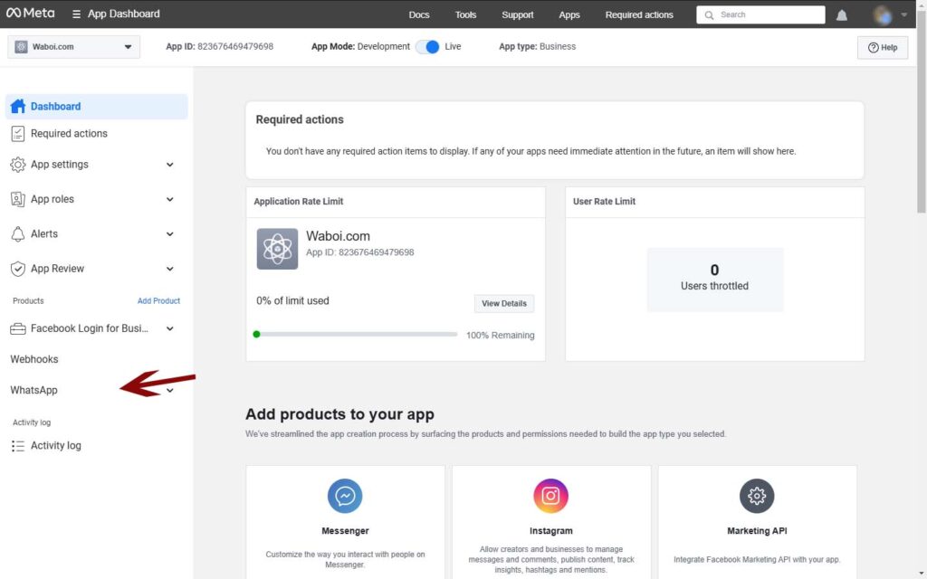The image size is (927, 579).
Task: Open Tools in top navigation
Action: point(465,14)
